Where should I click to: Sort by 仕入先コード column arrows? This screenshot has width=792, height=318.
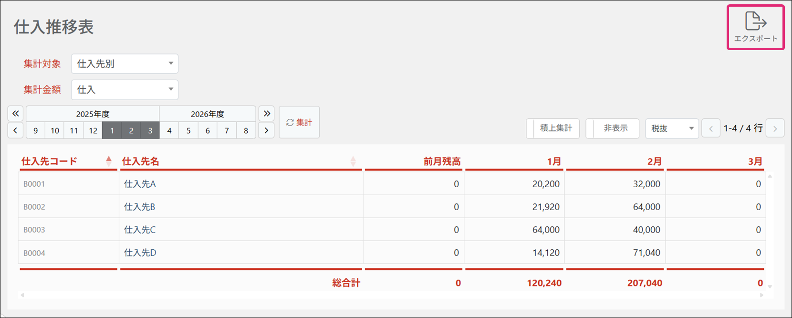109,161
